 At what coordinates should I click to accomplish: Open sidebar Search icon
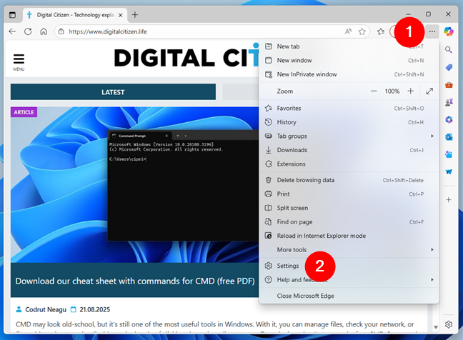pyautogui.click(x=449, y=50)
